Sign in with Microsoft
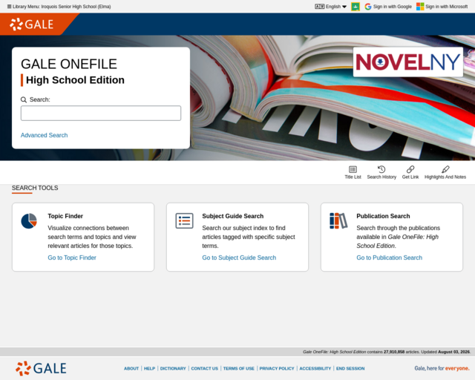The height and width of the screenshot is (380, 475). 442,7
